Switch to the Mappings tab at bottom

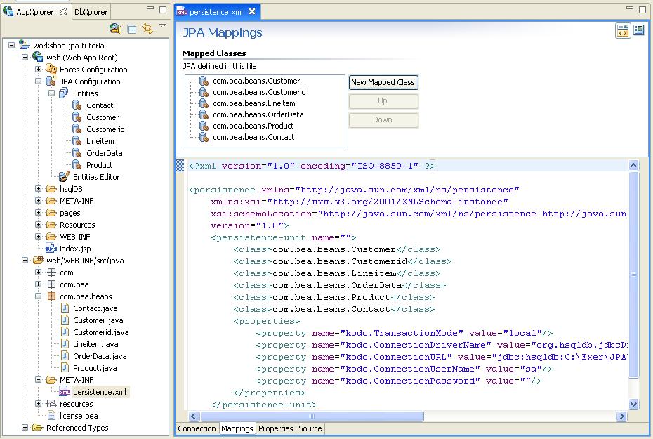(x=239, y=428)
